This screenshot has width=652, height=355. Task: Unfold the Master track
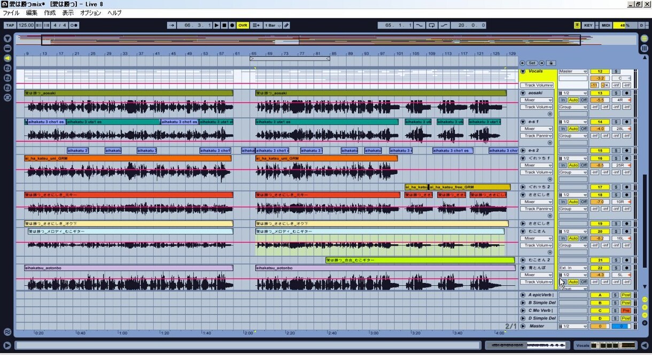tap(523, 326)
